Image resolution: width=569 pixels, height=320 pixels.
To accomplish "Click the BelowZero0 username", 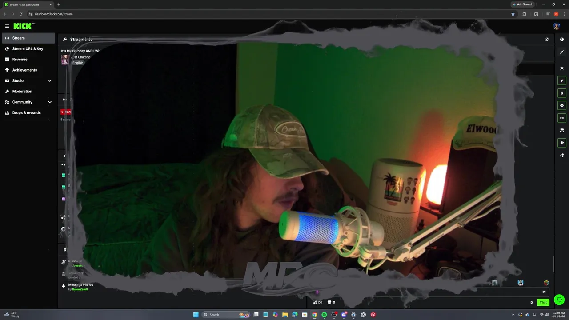I will [x=80, y=289].
